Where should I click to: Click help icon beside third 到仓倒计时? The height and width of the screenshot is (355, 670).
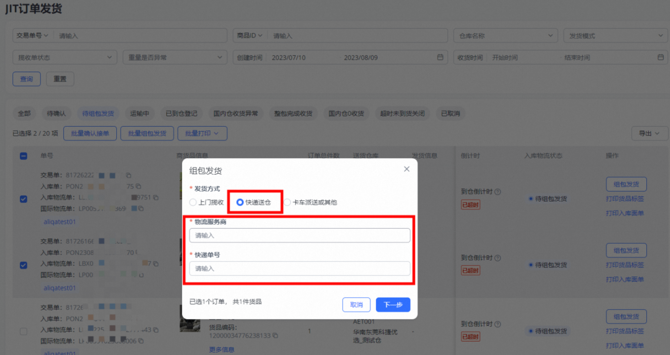(497, 324)
